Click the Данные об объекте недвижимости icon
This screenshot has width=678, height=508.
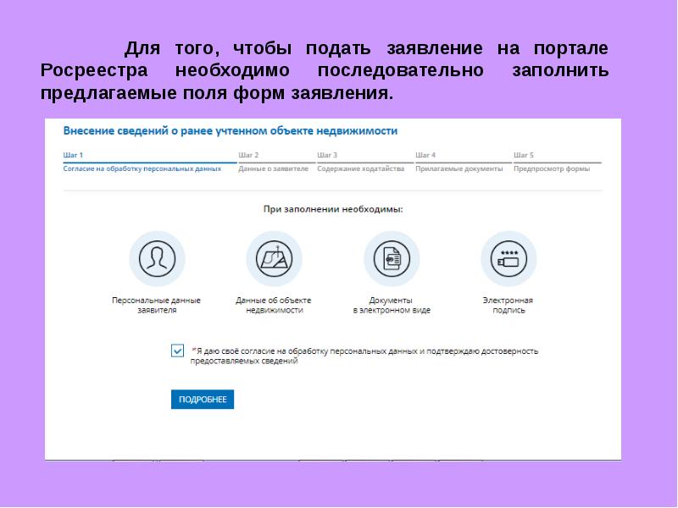275,258
